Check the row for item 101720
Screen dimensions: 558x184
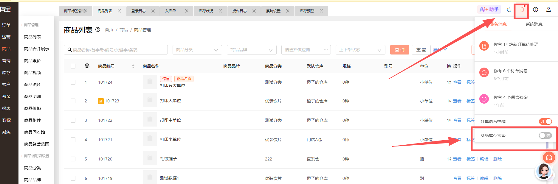[x=73, y=159]
